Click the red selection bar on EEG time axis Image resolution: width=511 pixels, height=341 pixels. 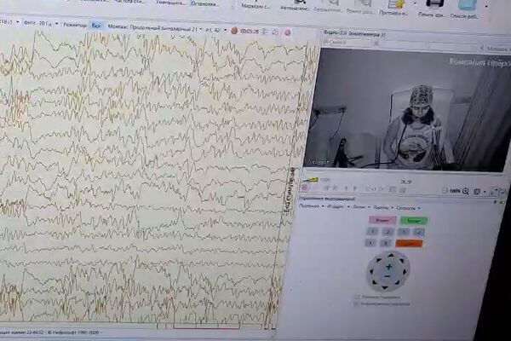206,327
